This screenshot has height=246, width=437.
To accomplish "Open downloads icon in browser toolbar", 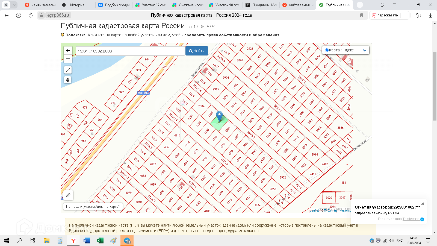I will (x=430, y=15).
